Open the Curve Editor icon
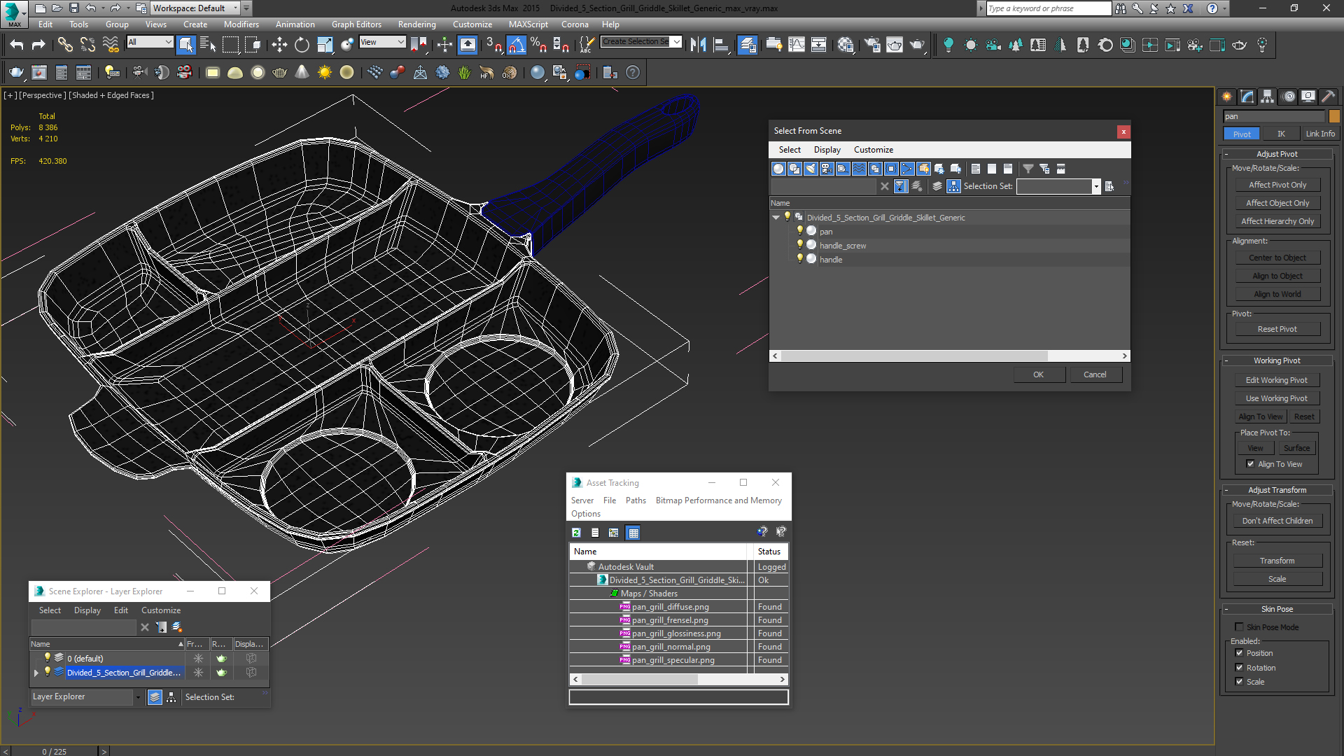Viewport: 1344px width, 756px height. (796, 45)
